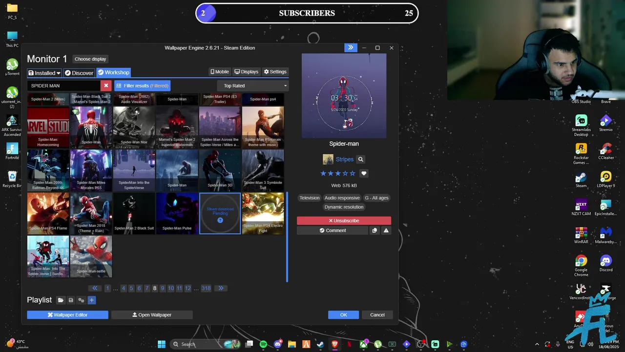Select Spider-Man-selfie wallpaper thumbnail
This screenshot has height=352, width=625.
[91, 256]
